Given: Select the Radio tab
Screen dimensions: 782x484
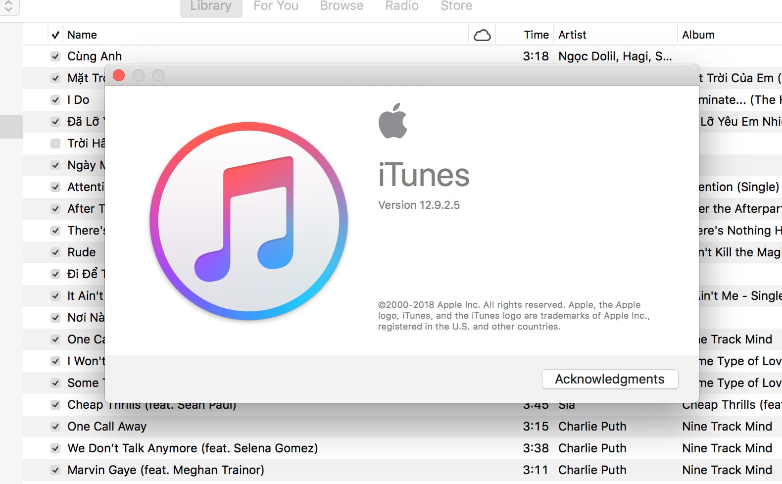Looking at the screenshot, I should 402,6.
